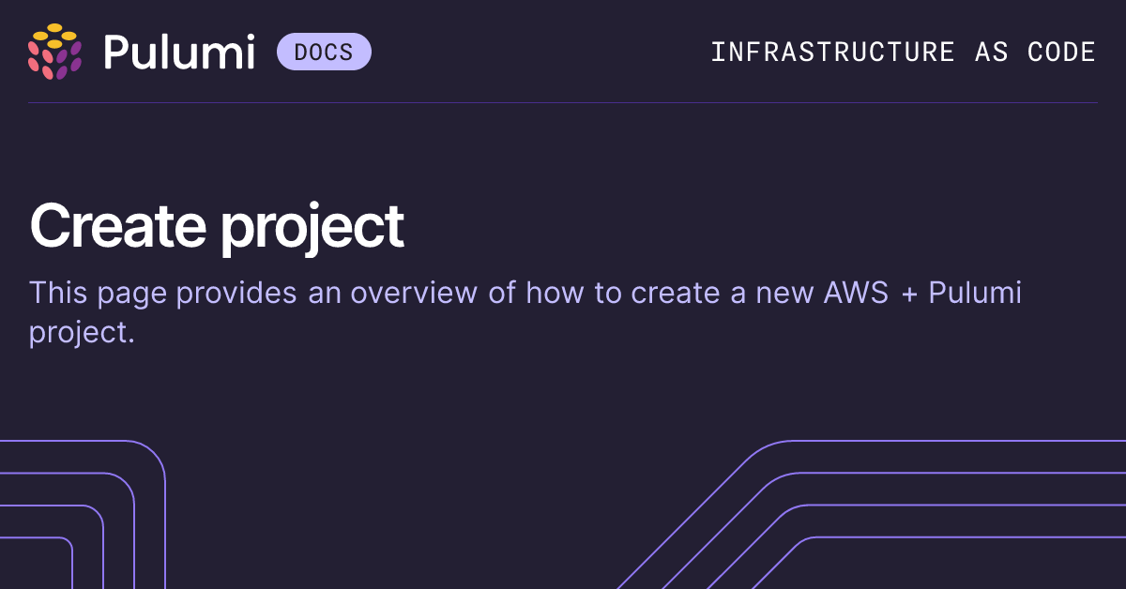
Task: Click the Pulumi logo icon
Action: pyautogui.click(x=55, y=52)
